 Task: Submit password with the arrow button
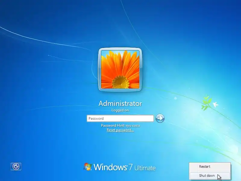[160, 118]
